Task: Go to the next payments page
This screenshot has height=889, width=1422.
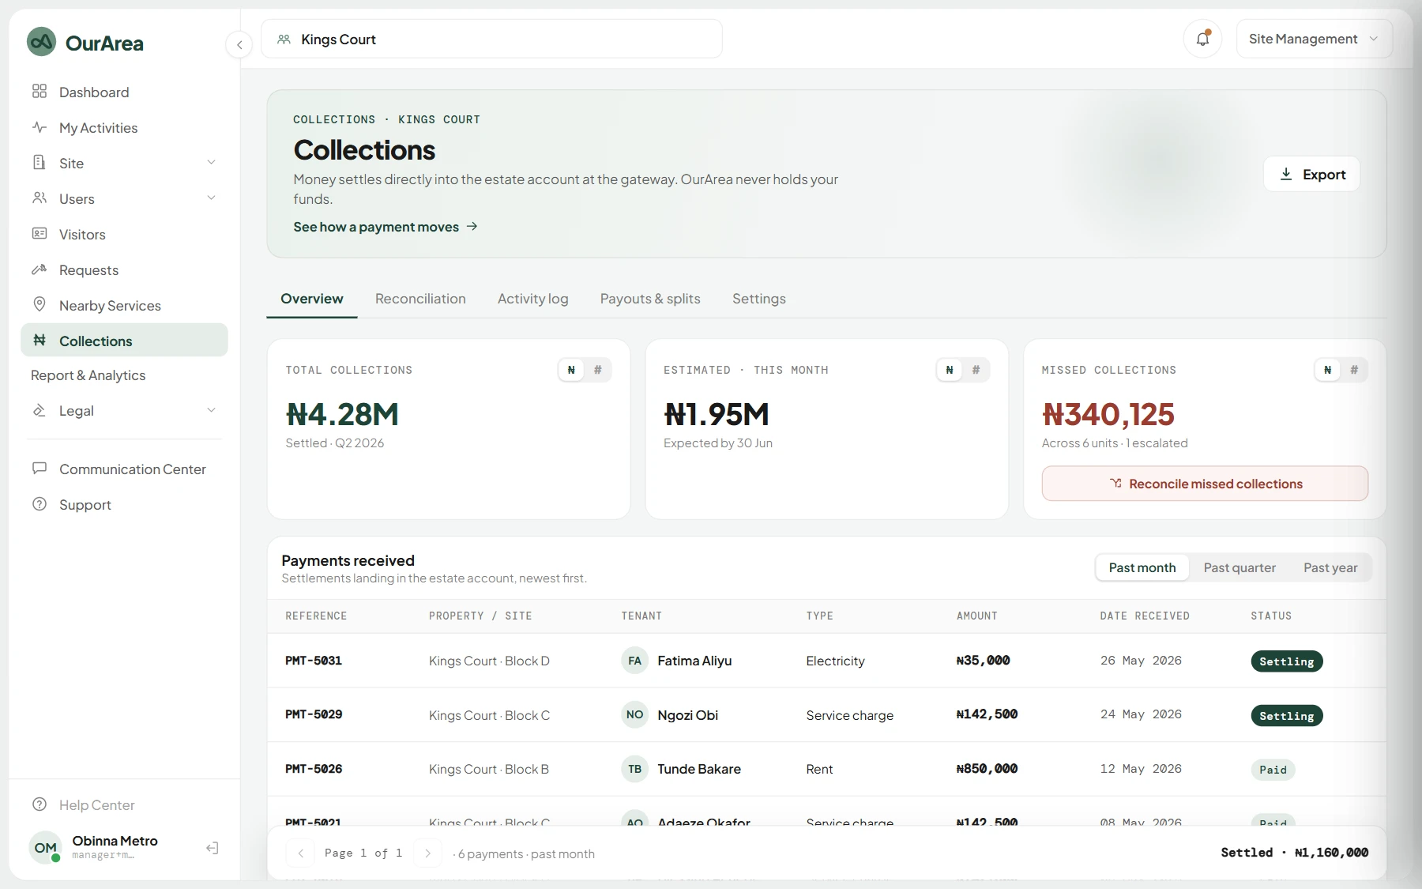Action: pos(427,853)
